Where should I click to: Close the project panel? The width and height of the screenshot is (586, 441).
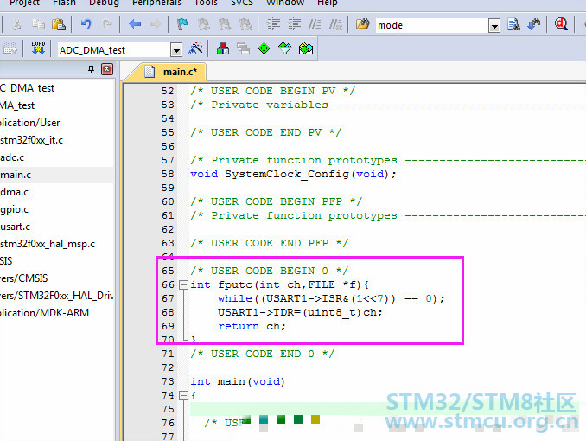tap(107, 69)
